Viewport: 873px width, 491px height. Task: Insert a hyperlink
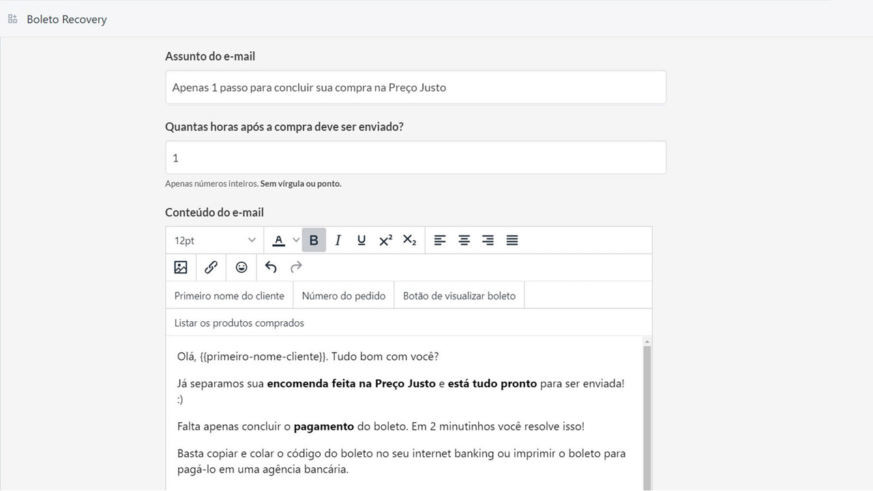pos(211,267)
